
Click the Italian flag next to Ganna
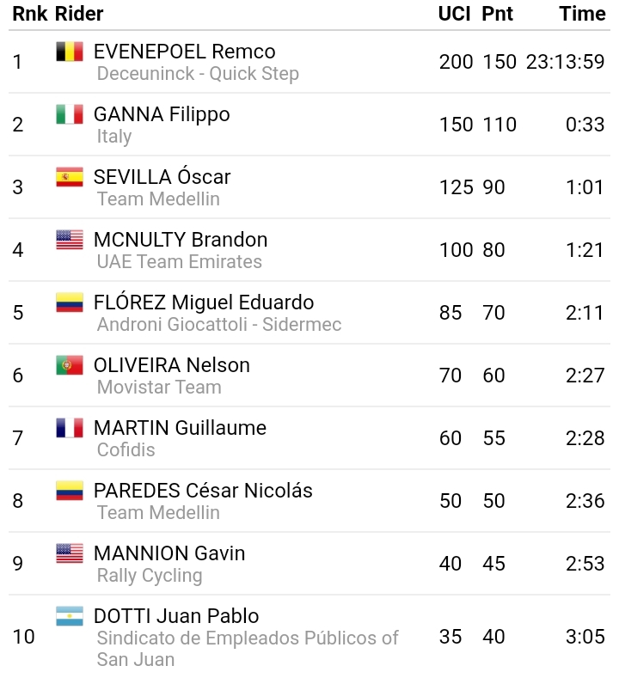point(70,114)
